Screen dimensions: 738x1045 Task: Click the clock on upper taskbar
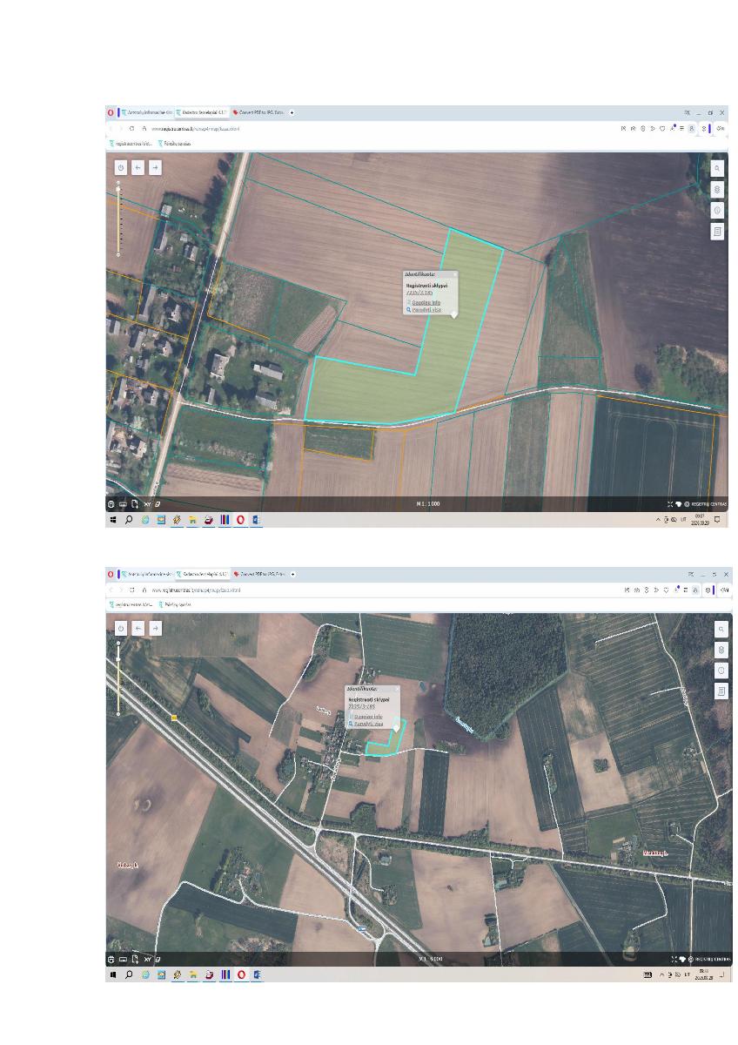pos(700,520)
